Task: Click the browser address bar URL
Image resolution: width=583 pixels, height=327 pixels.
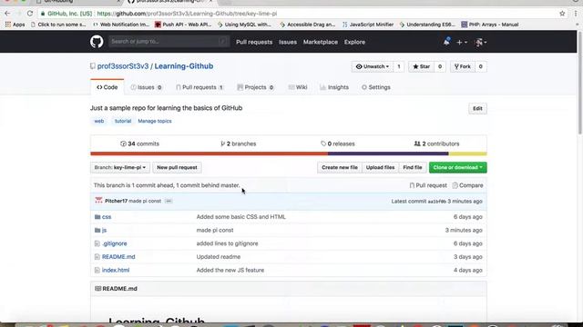Action: [x=187, y=14]
